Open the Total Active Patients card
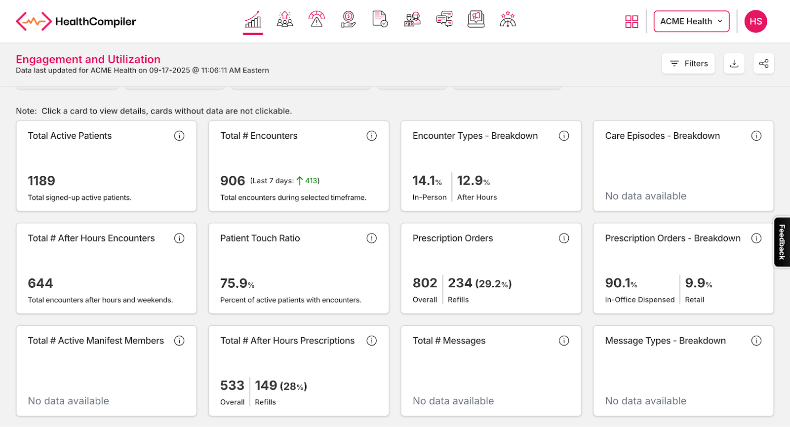Image resolution: width=790 pixels, height=427 pixels. coord(106,166)
